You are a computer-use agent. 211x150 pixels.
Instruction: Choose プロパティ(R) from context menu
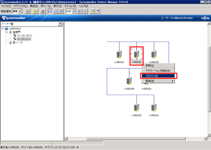pos(158,76)
